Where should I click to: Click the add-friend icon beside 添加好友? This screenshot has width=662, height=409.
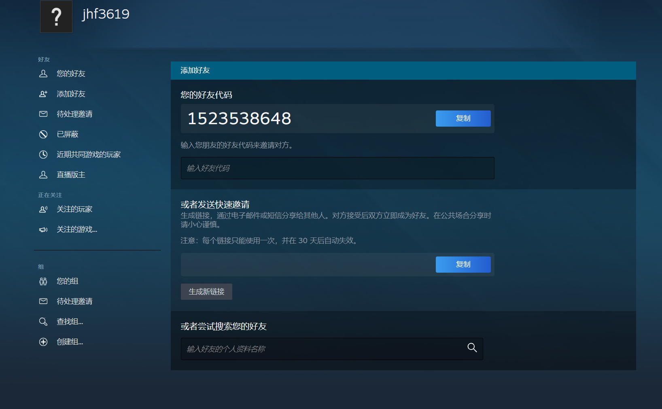pos(43,94)
